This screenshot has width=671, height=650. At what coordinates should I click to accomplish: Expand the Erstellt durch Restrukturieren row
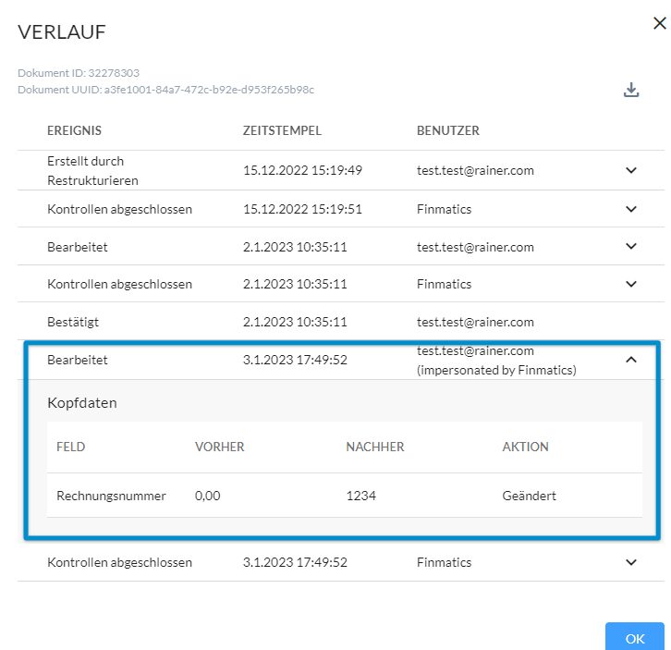click(x=630, y=170)
